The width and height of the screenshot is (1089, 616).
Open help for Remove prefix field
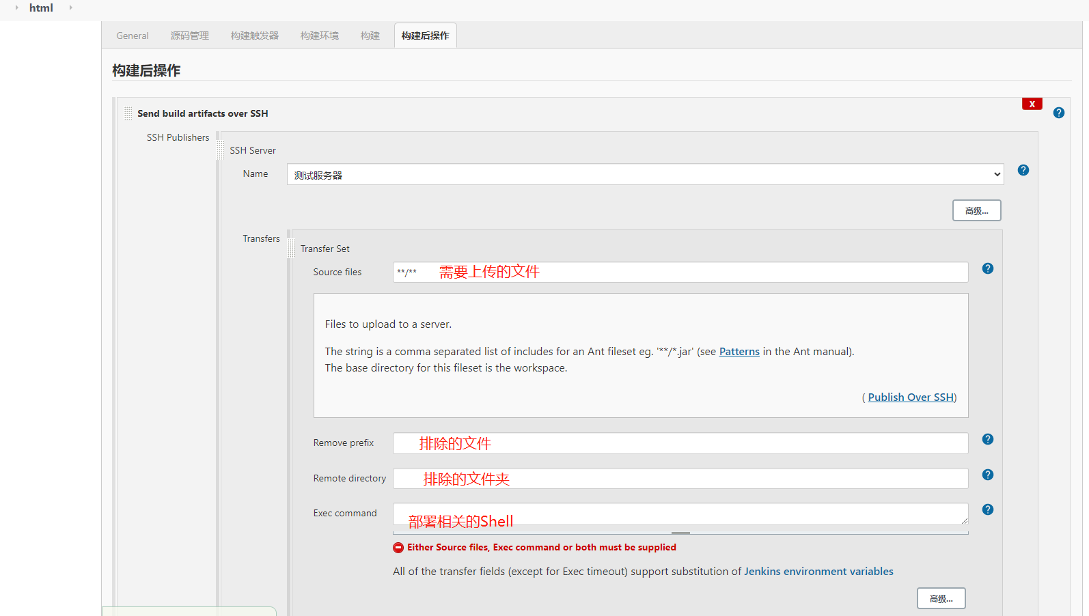[988, 439]
